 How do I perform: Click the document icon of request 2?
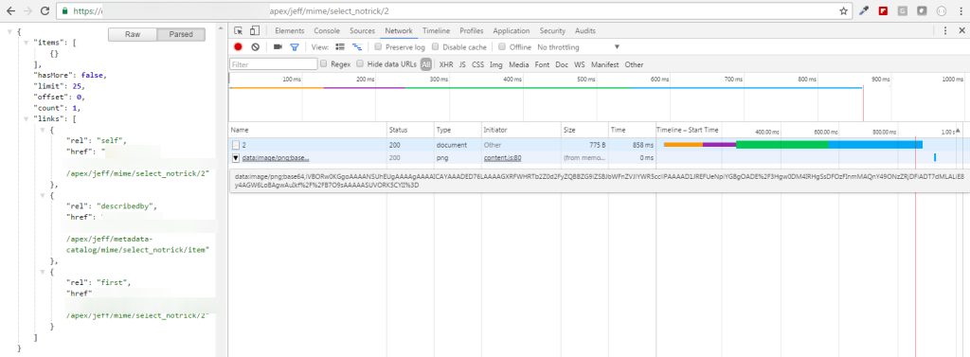(x=235, y=145)
